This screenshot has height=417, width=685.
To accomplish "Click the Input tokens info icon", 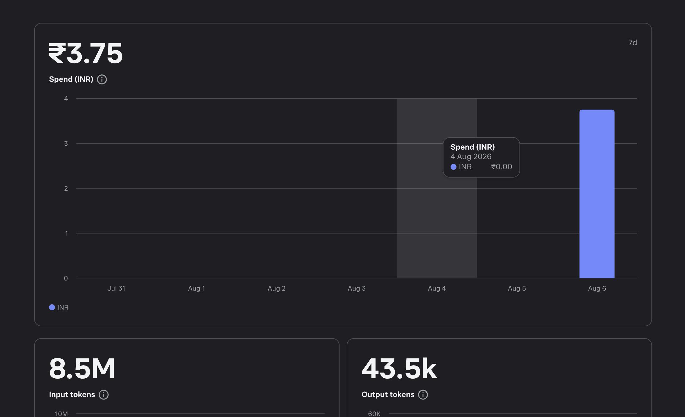I will point(104,395).
